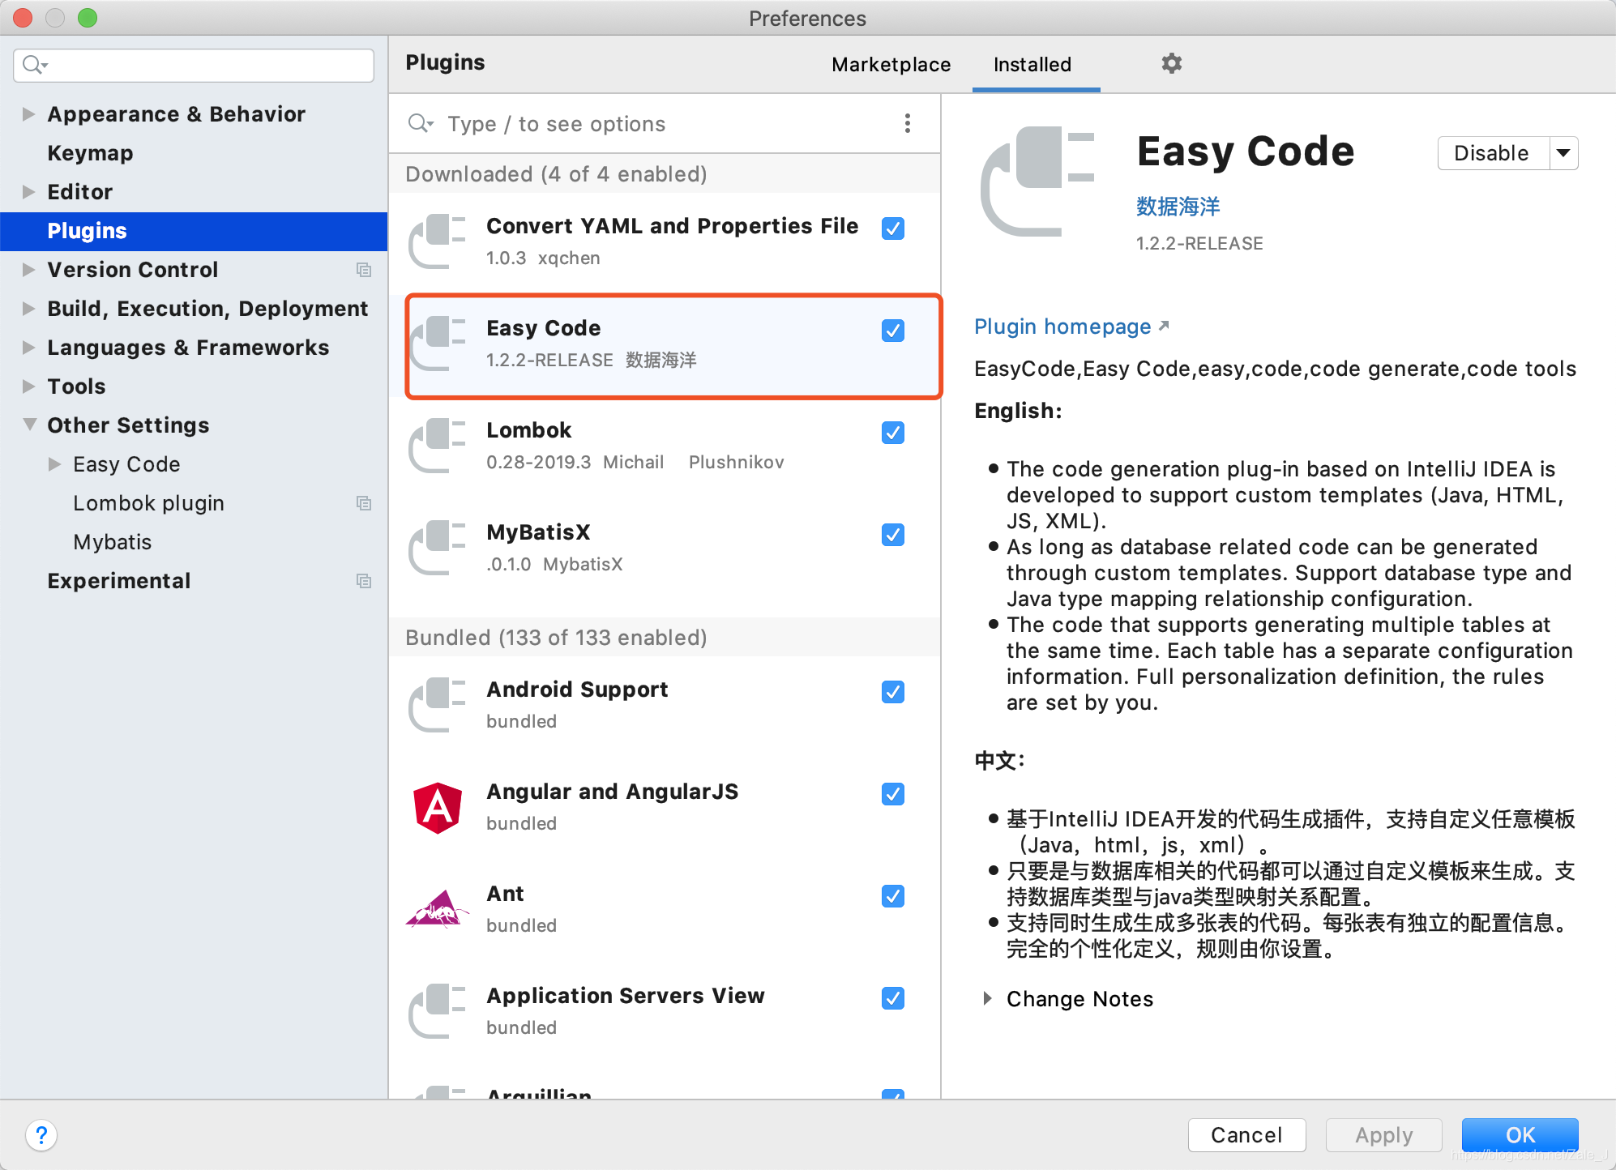Click the Disable plugin button
The height and width of the screenshot is (1170, 1616).
click(1491, 153)
